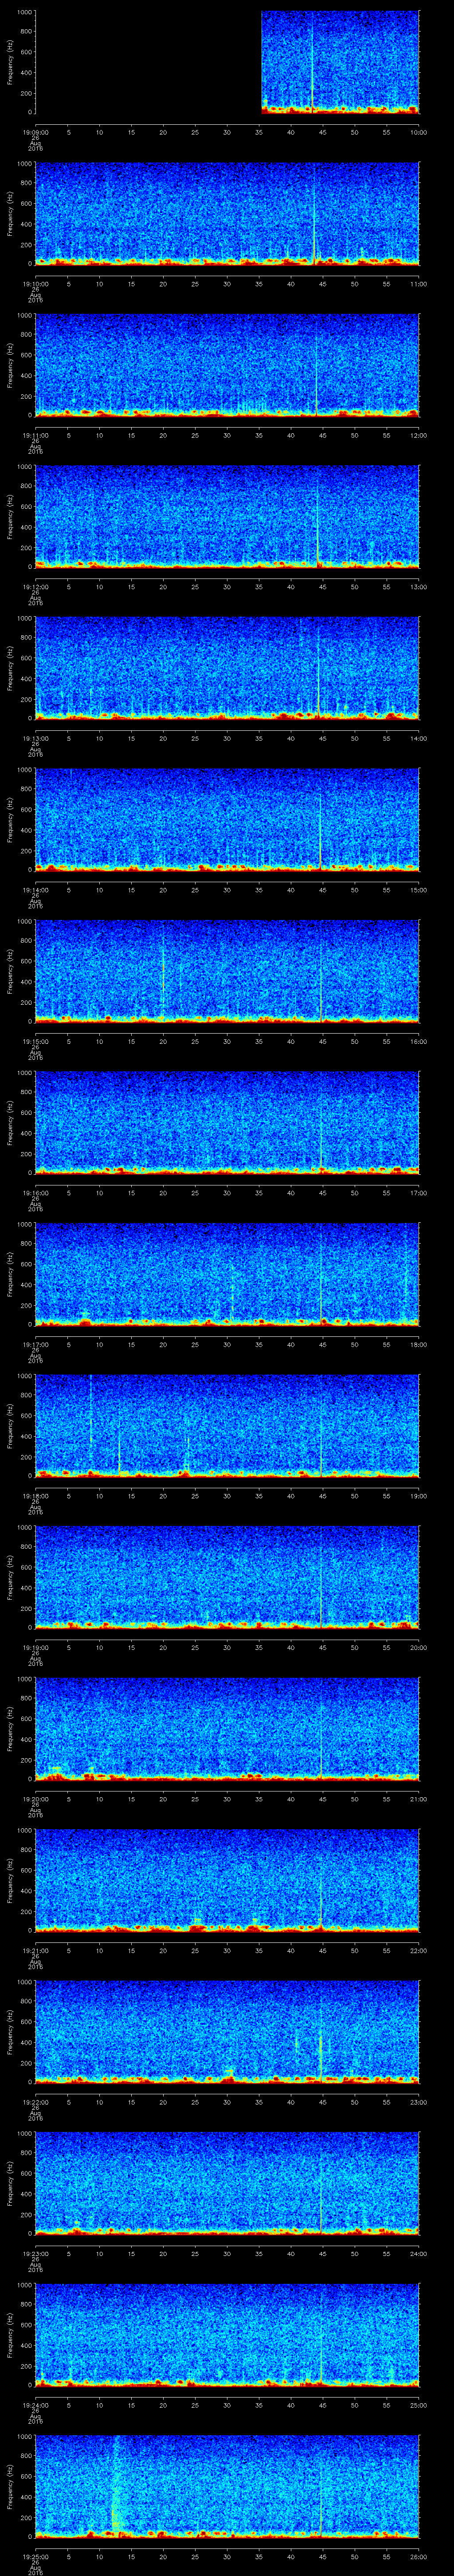Click the 30-second tick under 19:14:00 panel
This screenshot has width=454, height=2576.
point(227,889)
